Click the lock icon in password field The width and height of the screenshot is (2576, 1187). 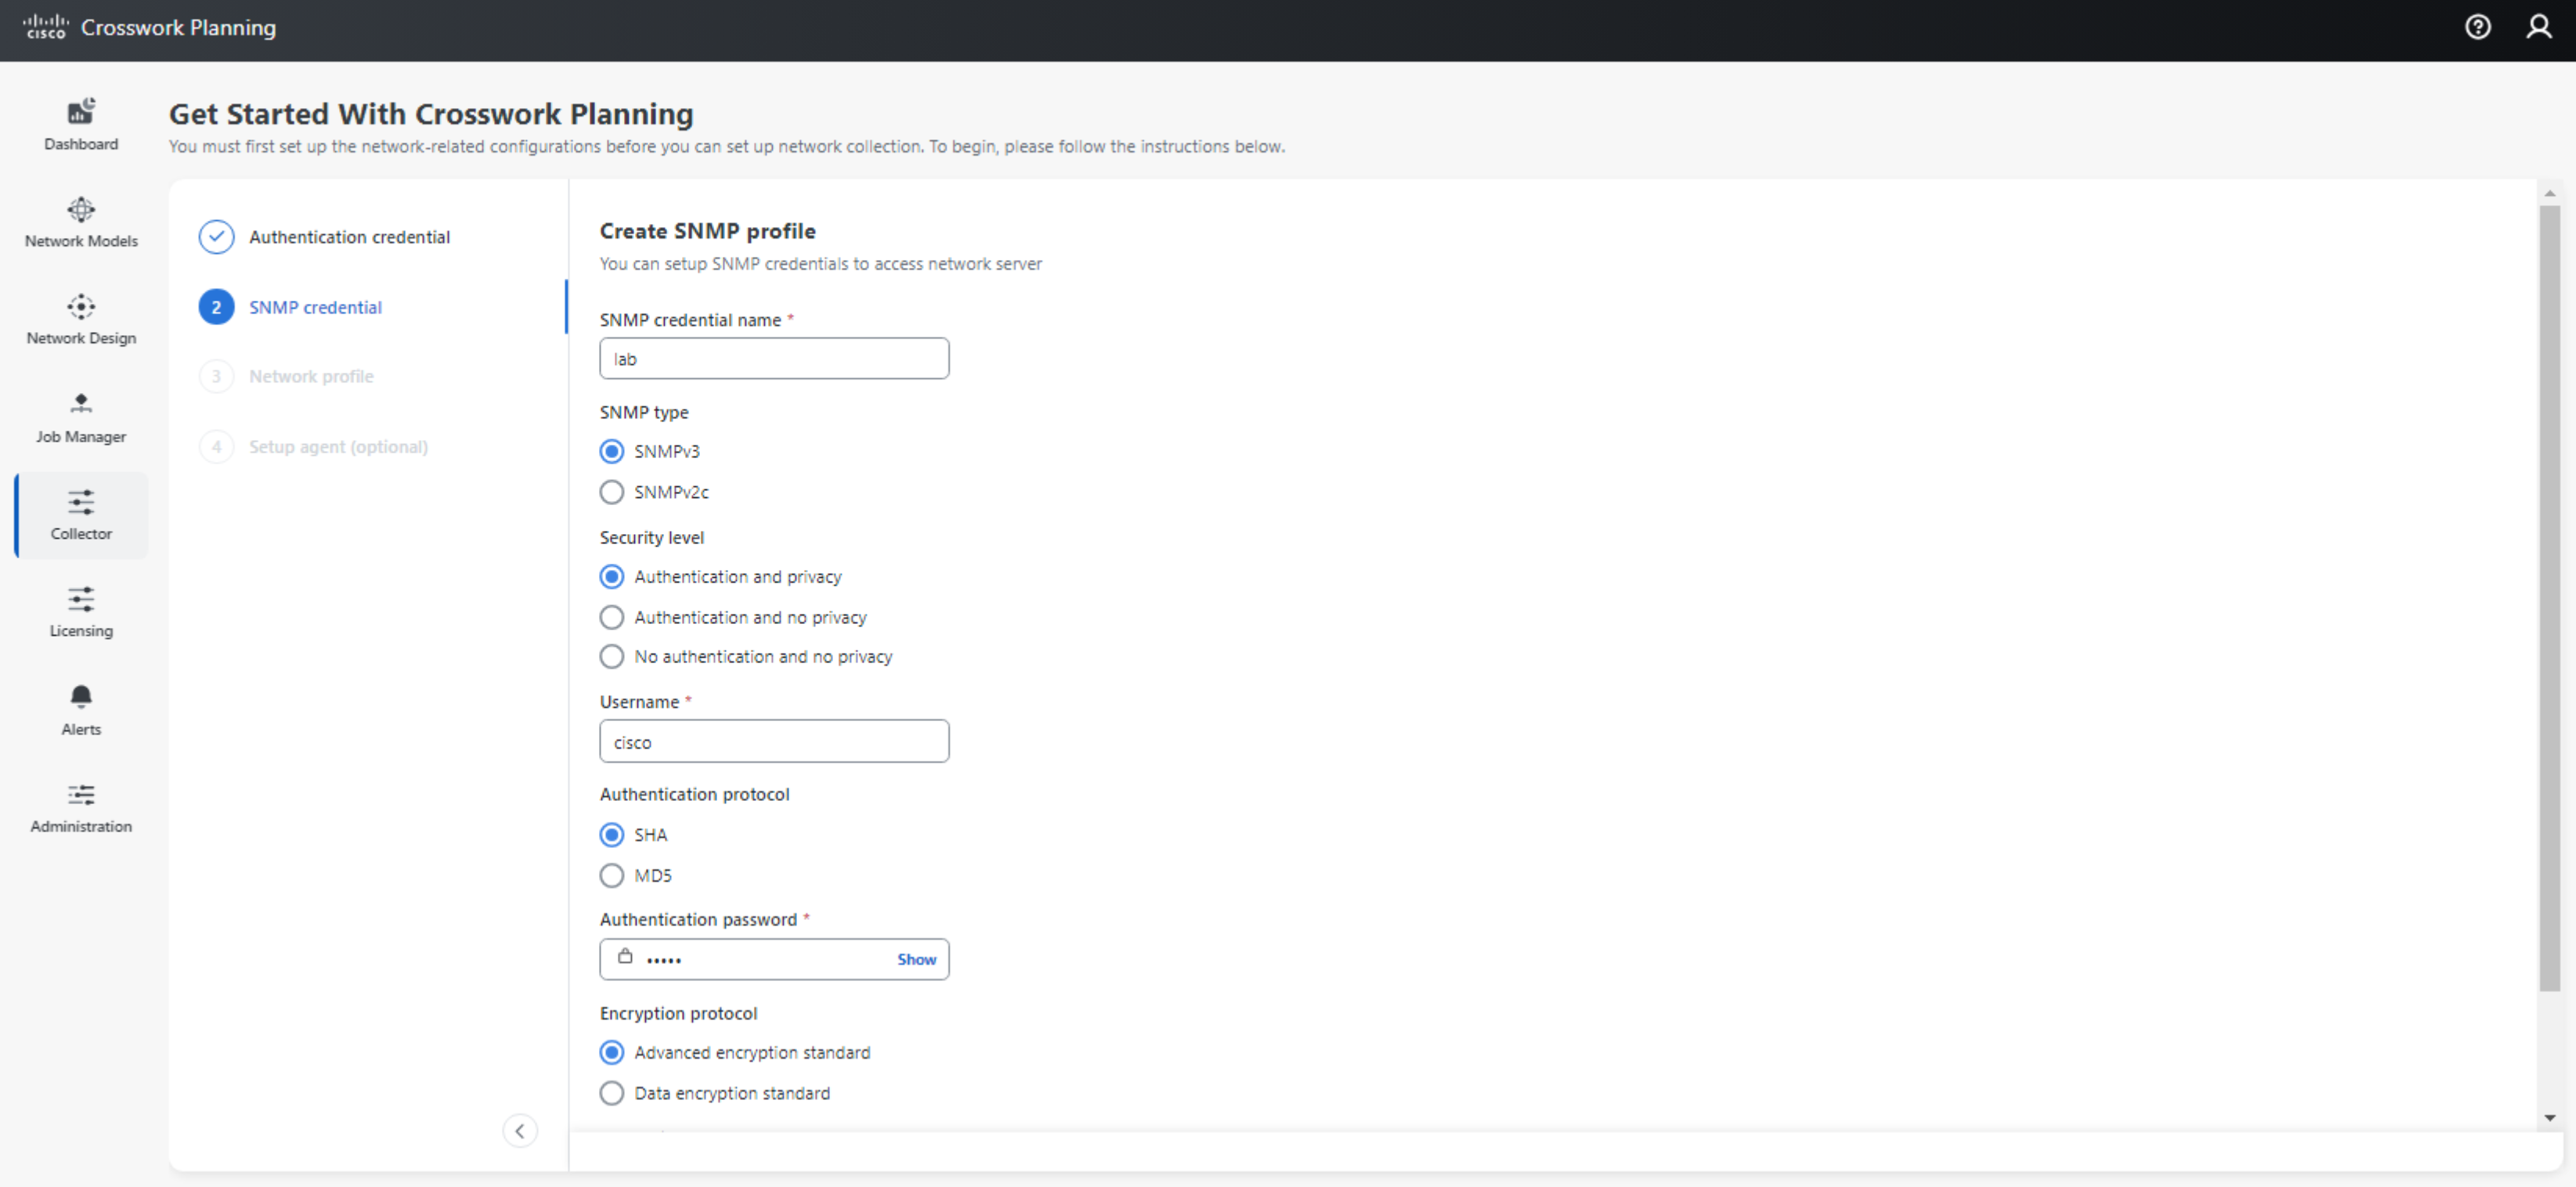(x=625, y=956)
